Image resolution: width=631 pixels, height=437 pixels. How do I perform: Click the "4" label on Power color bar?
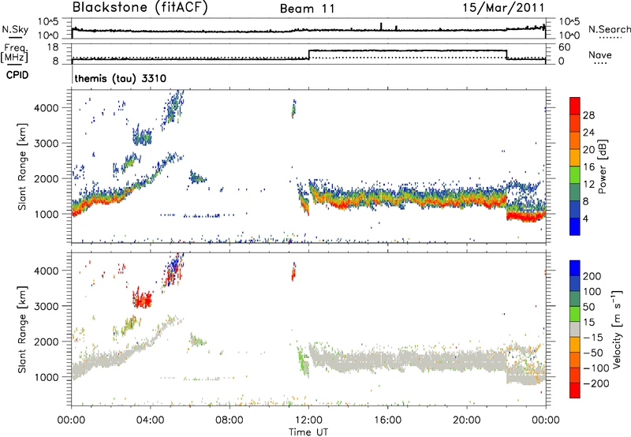coord(586,219)
